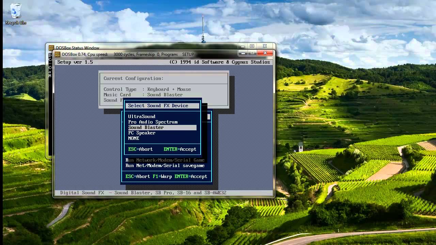Click ESC=Abort in the sound device dialog
This screenshot has width=436, height=245.
140,149
